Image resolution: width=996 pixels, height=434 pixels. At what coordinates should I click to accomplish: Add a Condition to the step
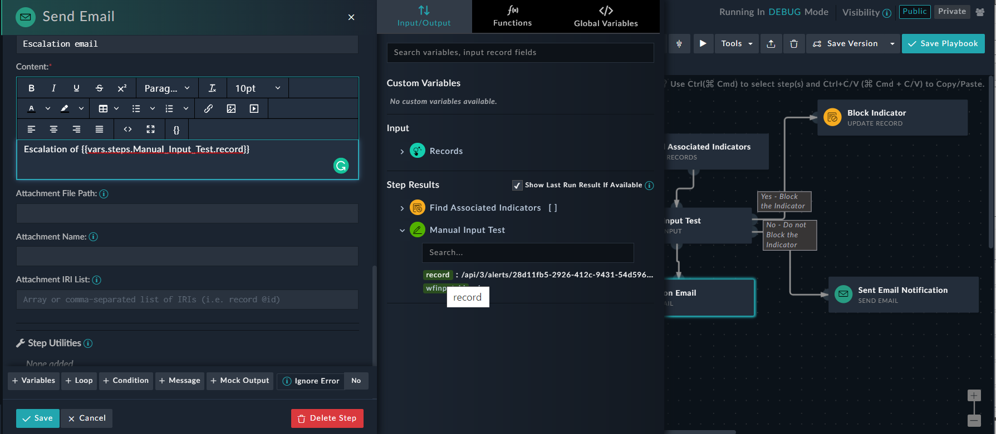126,381
